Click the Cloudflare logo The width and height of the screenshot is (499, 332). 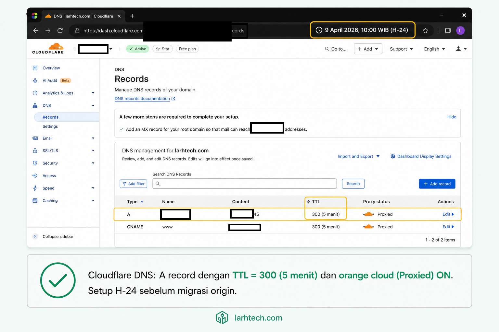[x=48, y=48]
